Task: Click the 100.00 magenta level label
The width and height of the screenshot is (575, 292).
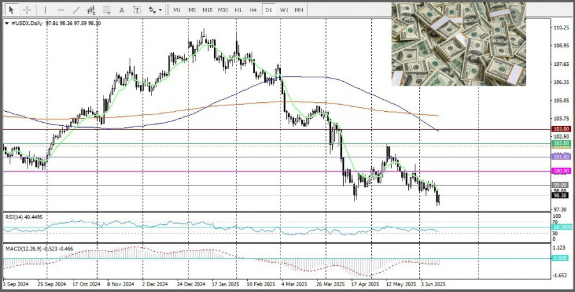Action: pos(560,171)
